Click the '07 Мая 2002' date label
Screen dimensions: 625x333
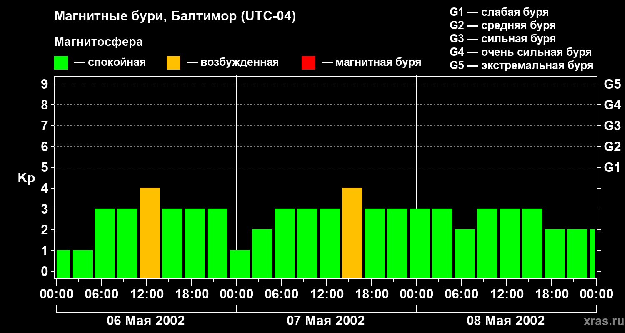(326, 321)
